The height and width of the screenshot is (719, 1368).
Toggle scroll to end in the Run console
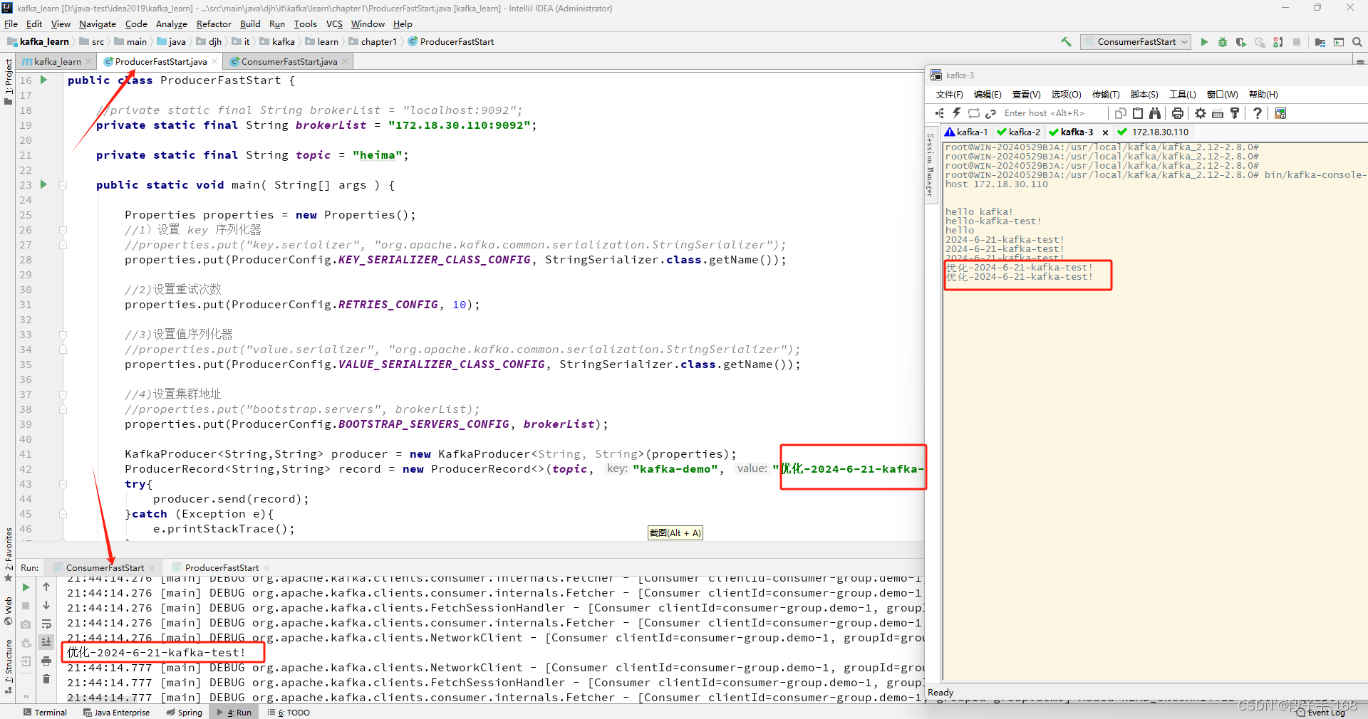click(x=46, y=642)
